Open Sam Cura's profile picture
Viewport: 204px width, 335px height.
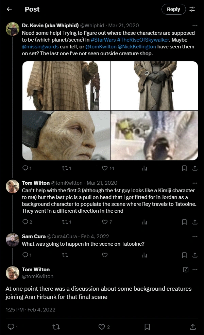[x=13, y=240]
